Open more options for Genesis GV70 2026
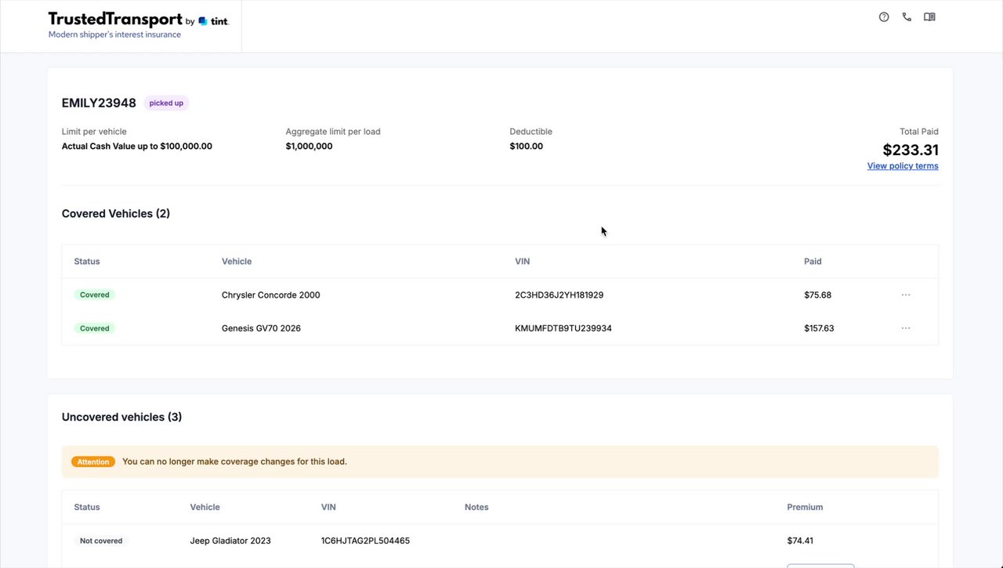 906,328
